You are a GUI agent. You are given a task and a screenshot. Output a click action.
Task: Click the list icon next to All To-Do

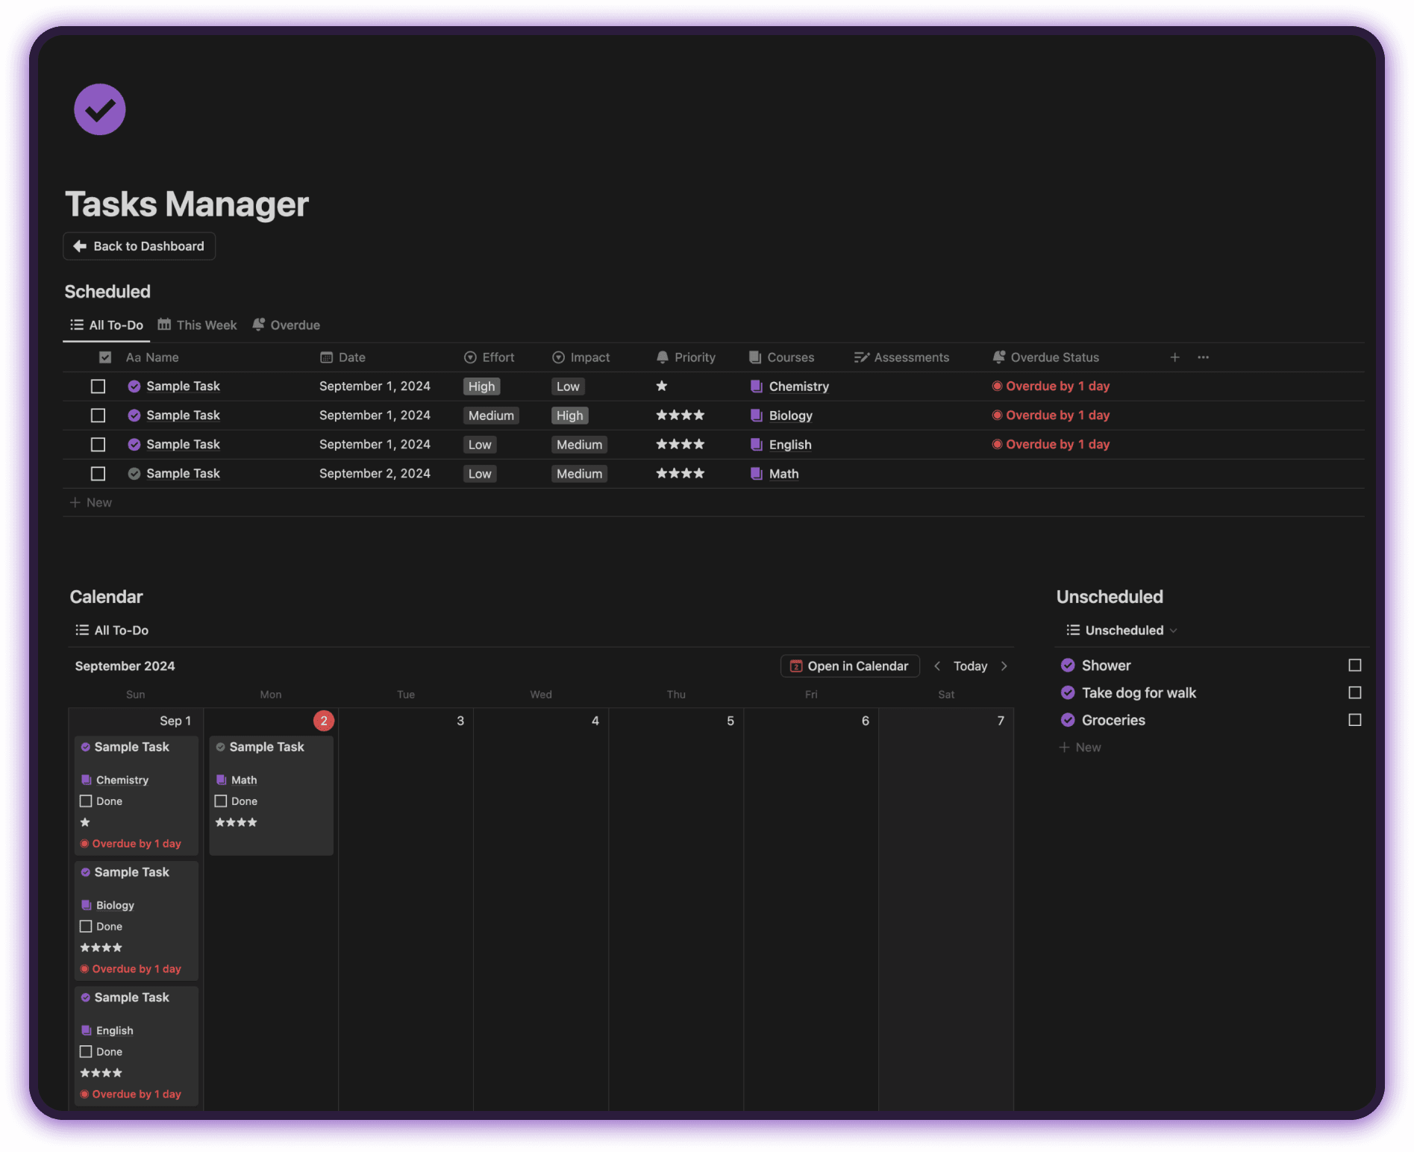[x=77, y=325]
